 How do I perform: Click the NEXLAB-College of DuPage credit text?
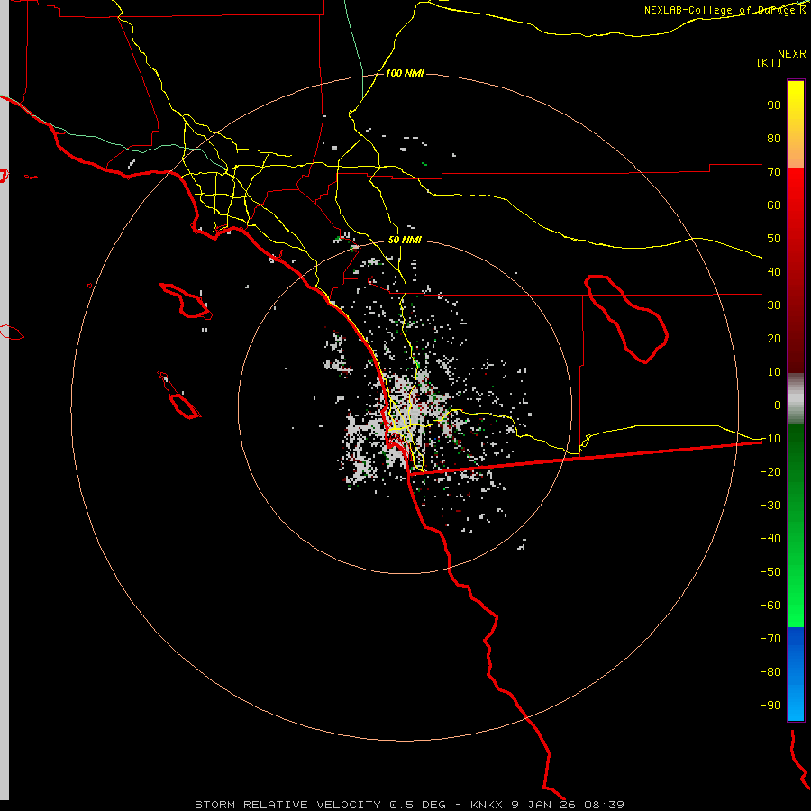tap(724, 10)
